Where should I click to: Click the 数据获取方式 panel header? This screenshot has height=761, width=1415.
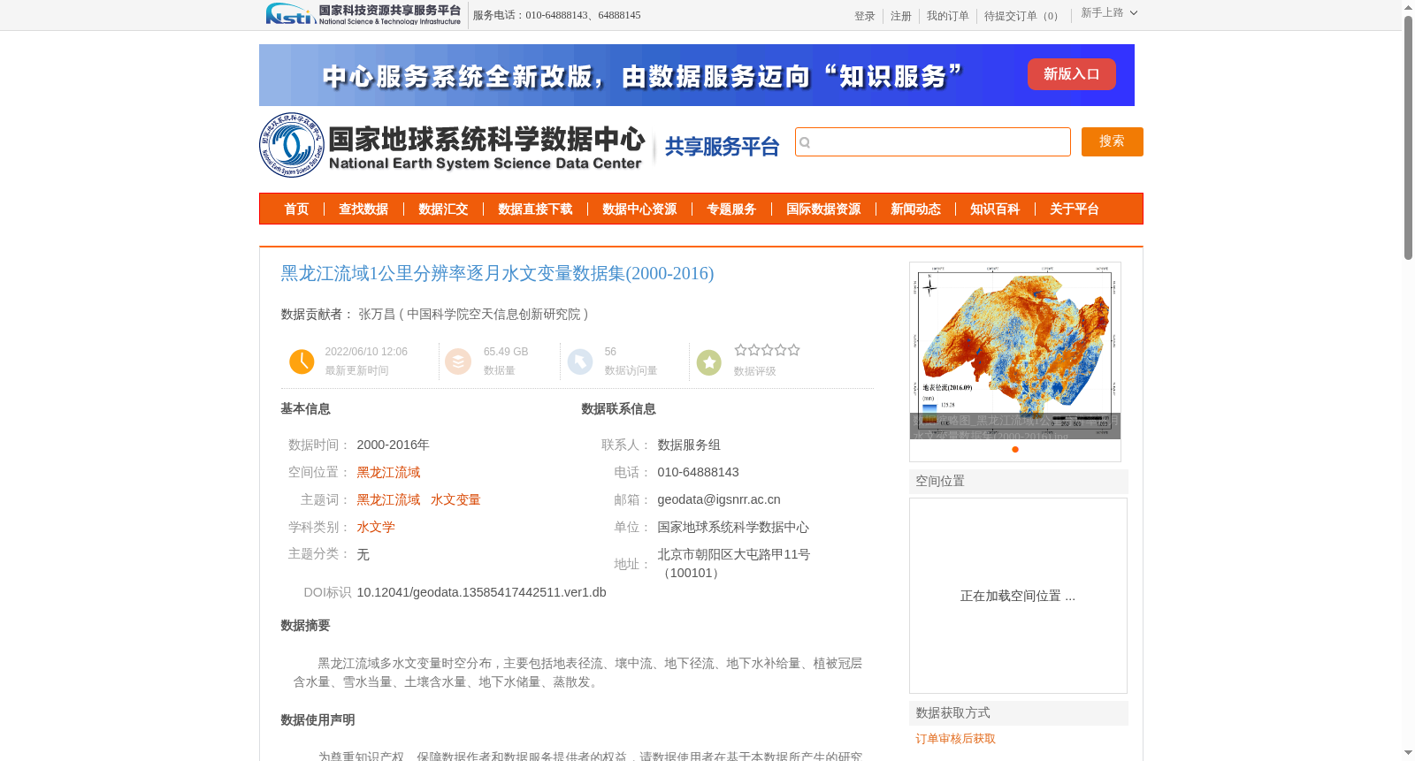[x=1019, y=712]
